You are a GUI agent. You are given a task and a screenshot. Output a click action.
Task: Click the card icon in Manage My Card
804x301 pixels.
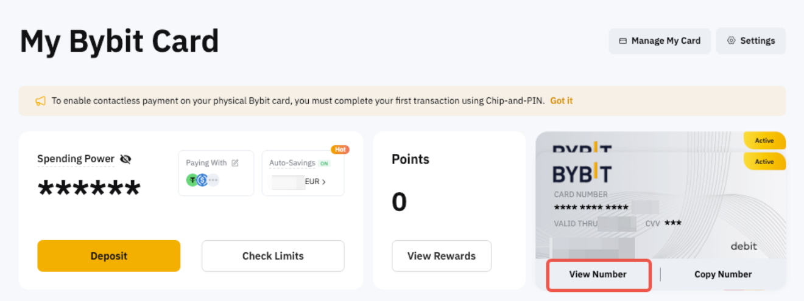622,41
